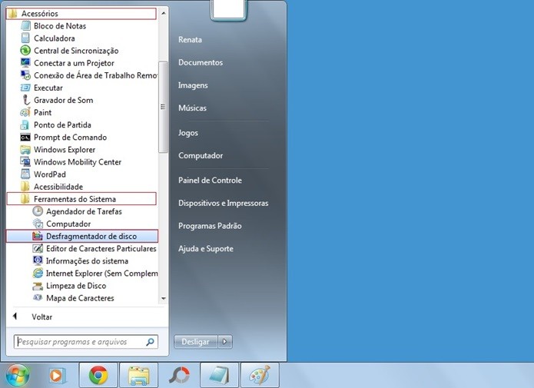Click the Ponto de Partida icon
Screen dimensions: 534x388
(x=25, y=125)
